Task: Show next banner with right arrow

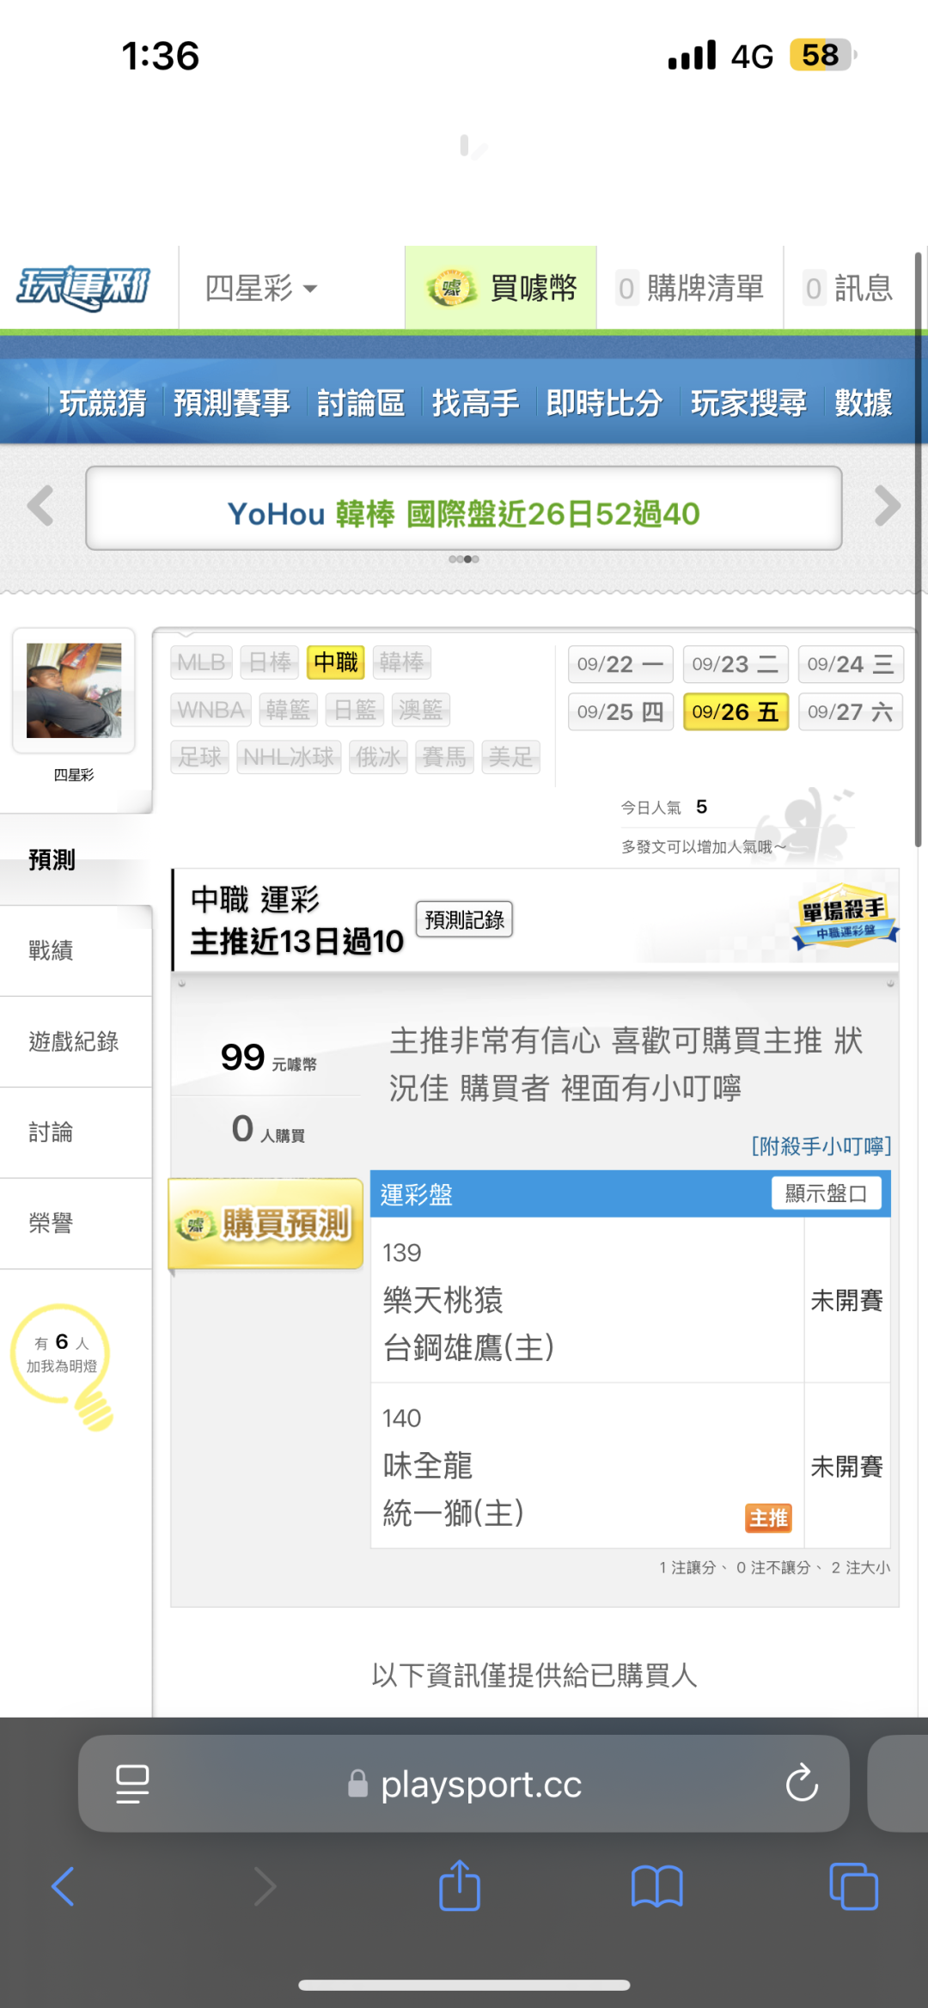Action: coord(887,505)
